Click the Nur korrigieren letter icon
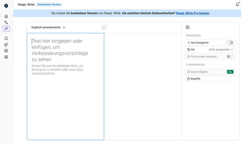The width and height of the screenshot is (241, 144). (x=189, y=42)
